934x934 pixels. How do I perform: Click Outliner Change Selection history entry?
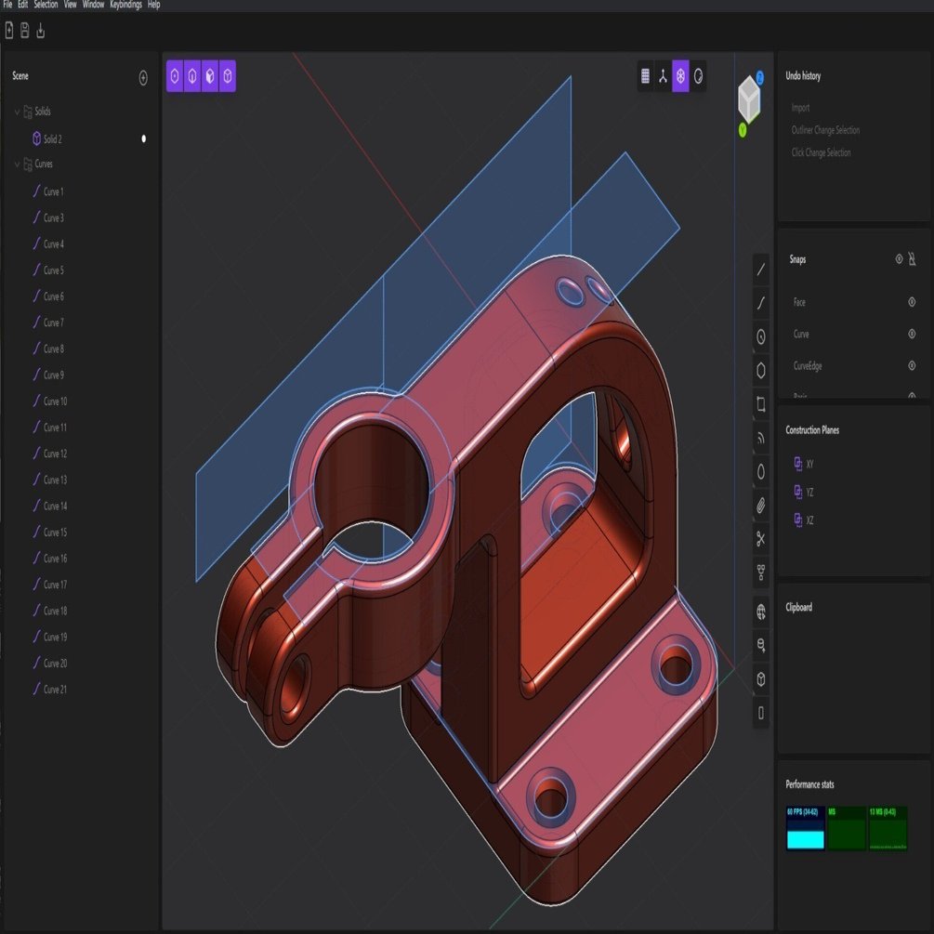825,130
